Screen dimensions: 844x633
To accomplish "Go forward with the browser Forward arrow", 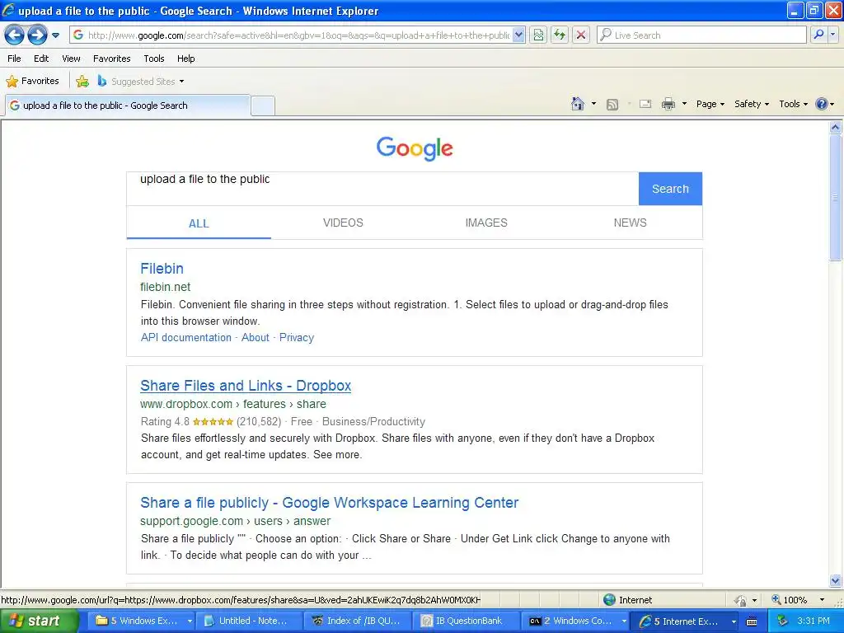I will [x=37, y=35].
